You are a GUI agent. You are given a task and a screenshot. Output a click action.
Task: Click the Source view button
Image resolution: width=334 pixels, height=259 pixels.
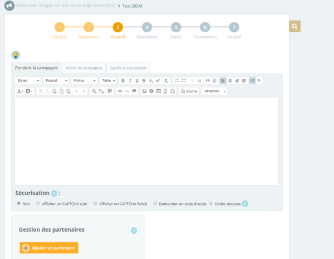pos(189,91)
